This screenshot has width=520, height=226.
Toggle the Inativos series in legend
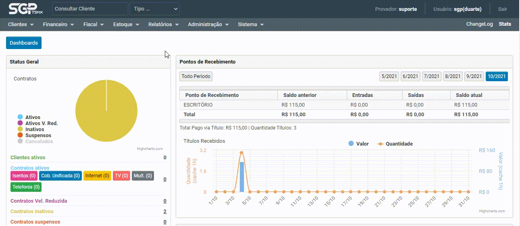[x=34, y=129]
